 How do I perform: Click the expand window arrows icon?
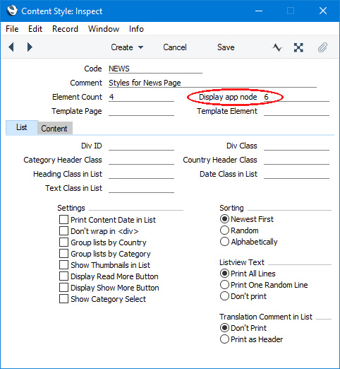(298, 47)
